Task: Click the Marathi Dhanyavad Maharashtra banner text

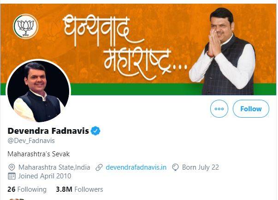Action: click(124, 47)
